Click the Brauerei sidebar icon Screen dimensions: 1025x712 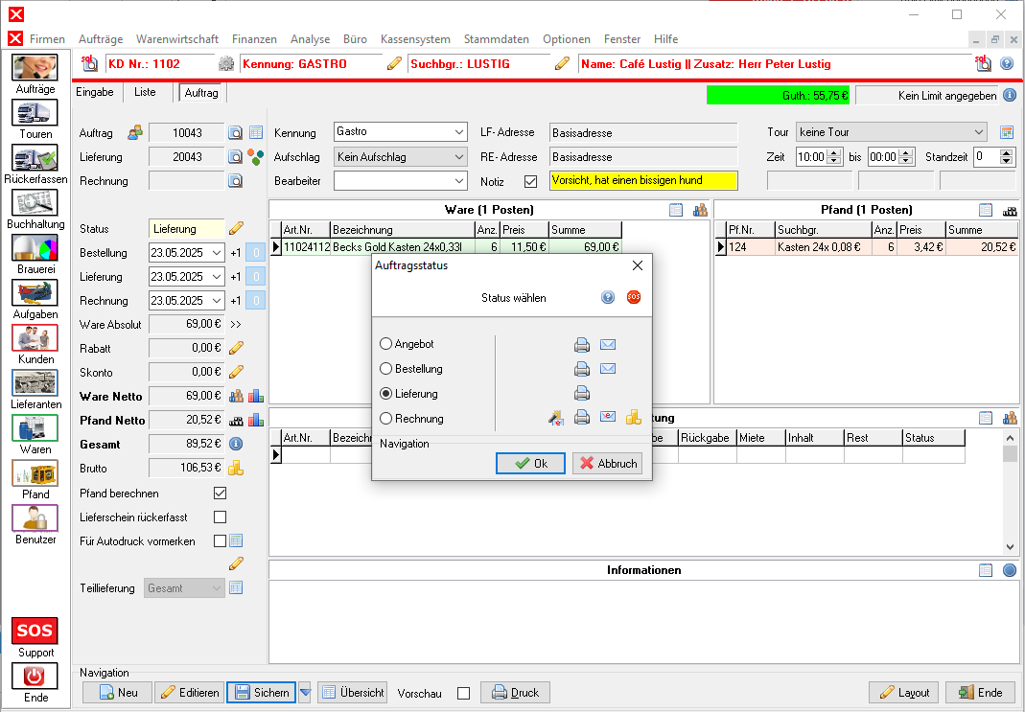pos(35,249)
